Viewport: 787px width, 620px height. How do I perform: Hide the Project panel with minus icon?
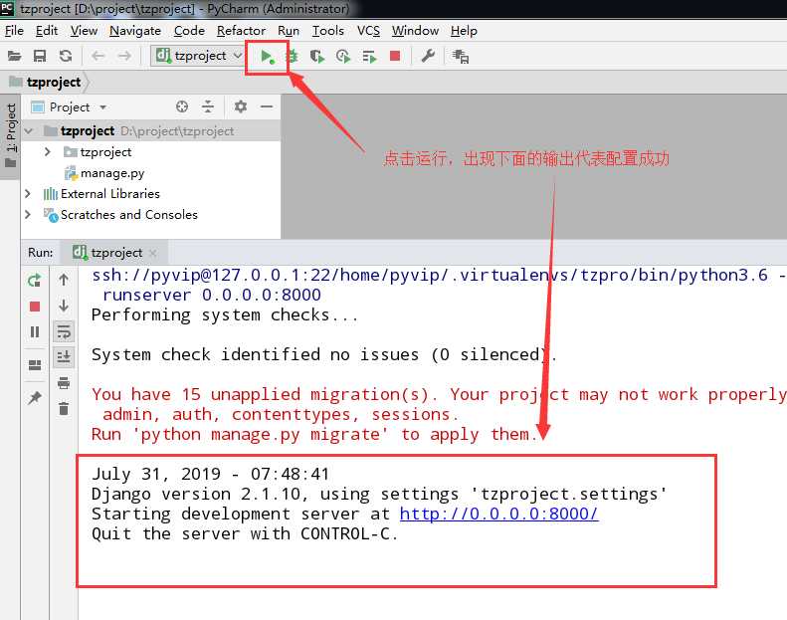click(x=267, y=106)
